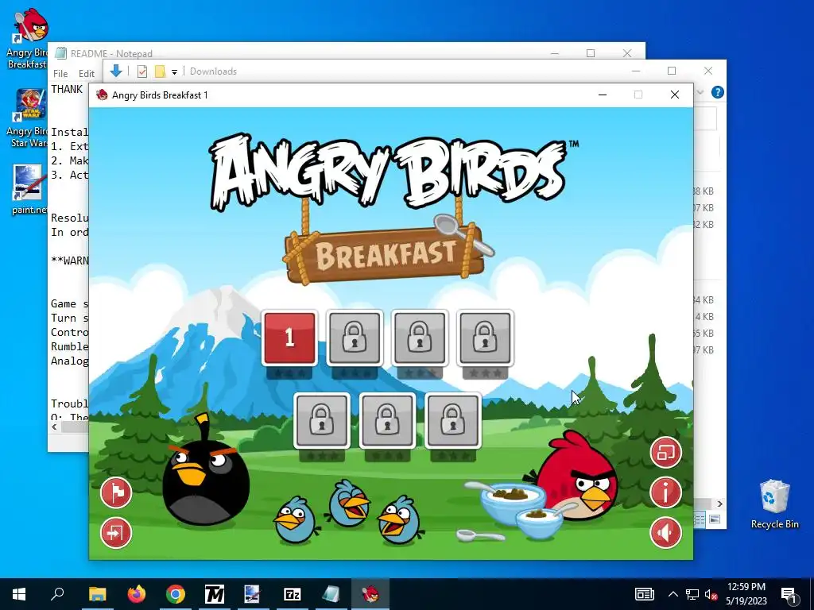Start level 1 in Angry Birds Breakfast

point(289,338)
